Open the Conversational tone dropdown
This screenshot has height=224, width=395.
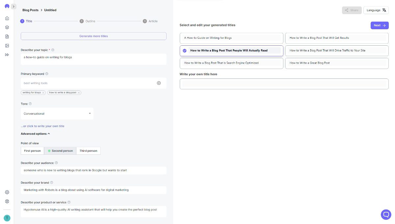pos(57,114)
